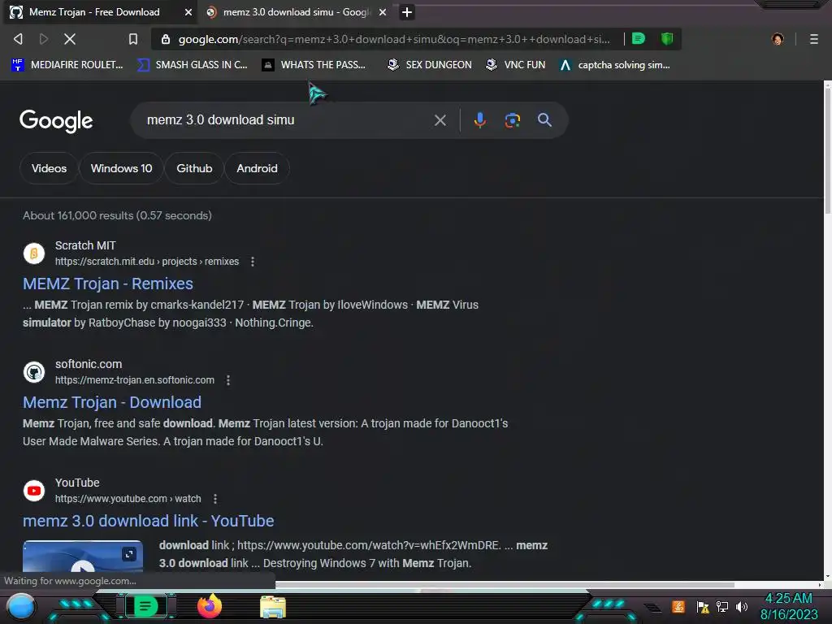Click the orange Java tray icon
The height and width of the screenshot is (624, 832).
(678, 606)
